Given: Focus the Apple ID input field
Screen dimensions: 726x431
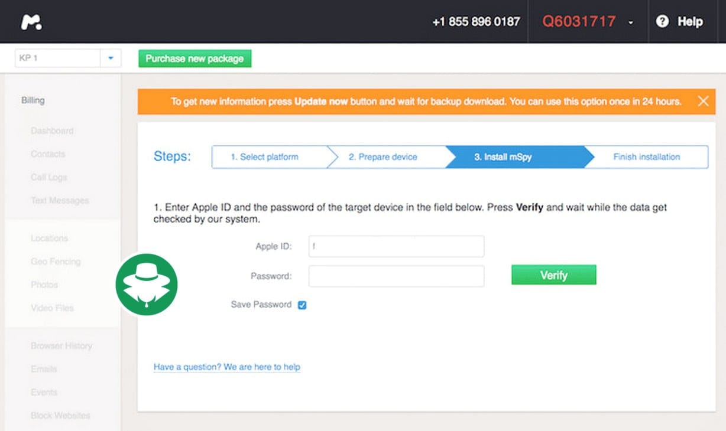Looking at the screenshot, I should [x=396, y=246].
